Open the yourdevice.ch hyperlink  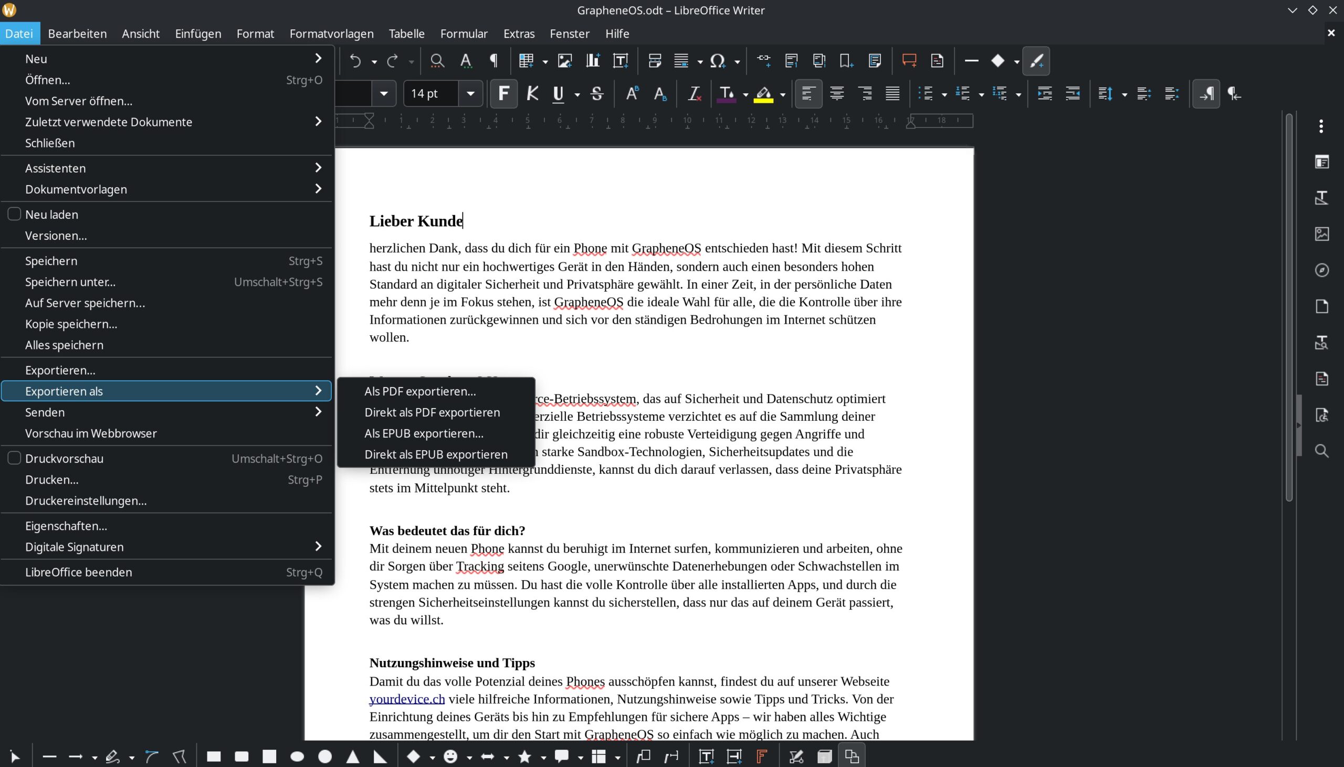click(x=406, y=698)
